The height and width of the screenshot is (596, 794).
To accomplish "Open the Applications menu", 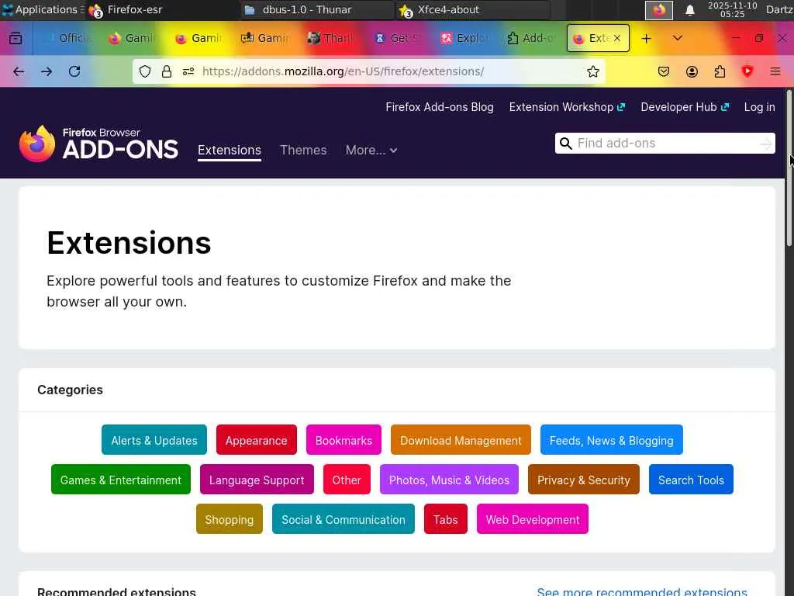I will [42, 9].
